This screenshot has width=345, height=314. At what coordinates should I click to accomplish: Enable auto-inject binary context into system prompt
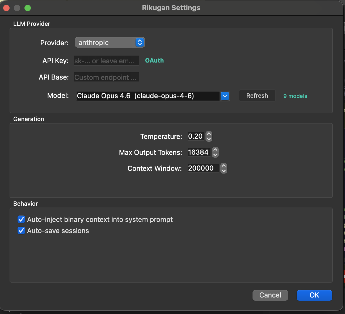tap(21, 219)
